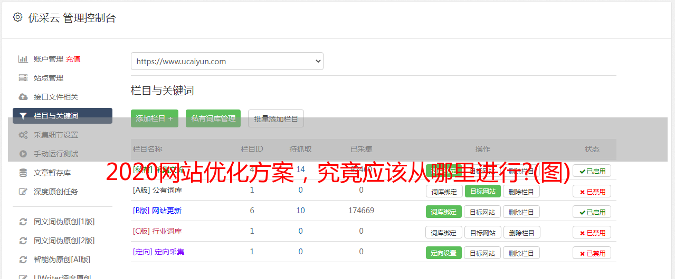675x279 pixels.
Task: Open 智能伪原创[AI版] in the sidebar
Action: [x=62, y=260]
